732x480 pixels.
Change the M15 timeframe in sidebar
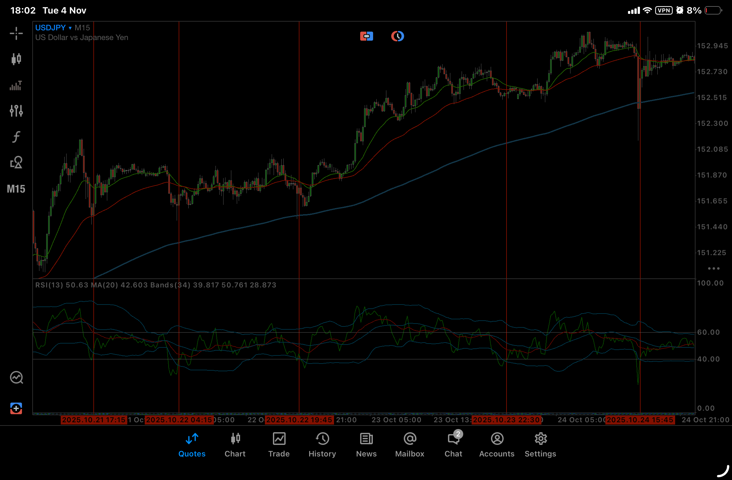16,189
